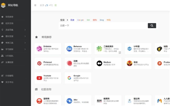Open the Pinterest card title
170x106 pixels.
pyautogui.click(x=48, y=62)
